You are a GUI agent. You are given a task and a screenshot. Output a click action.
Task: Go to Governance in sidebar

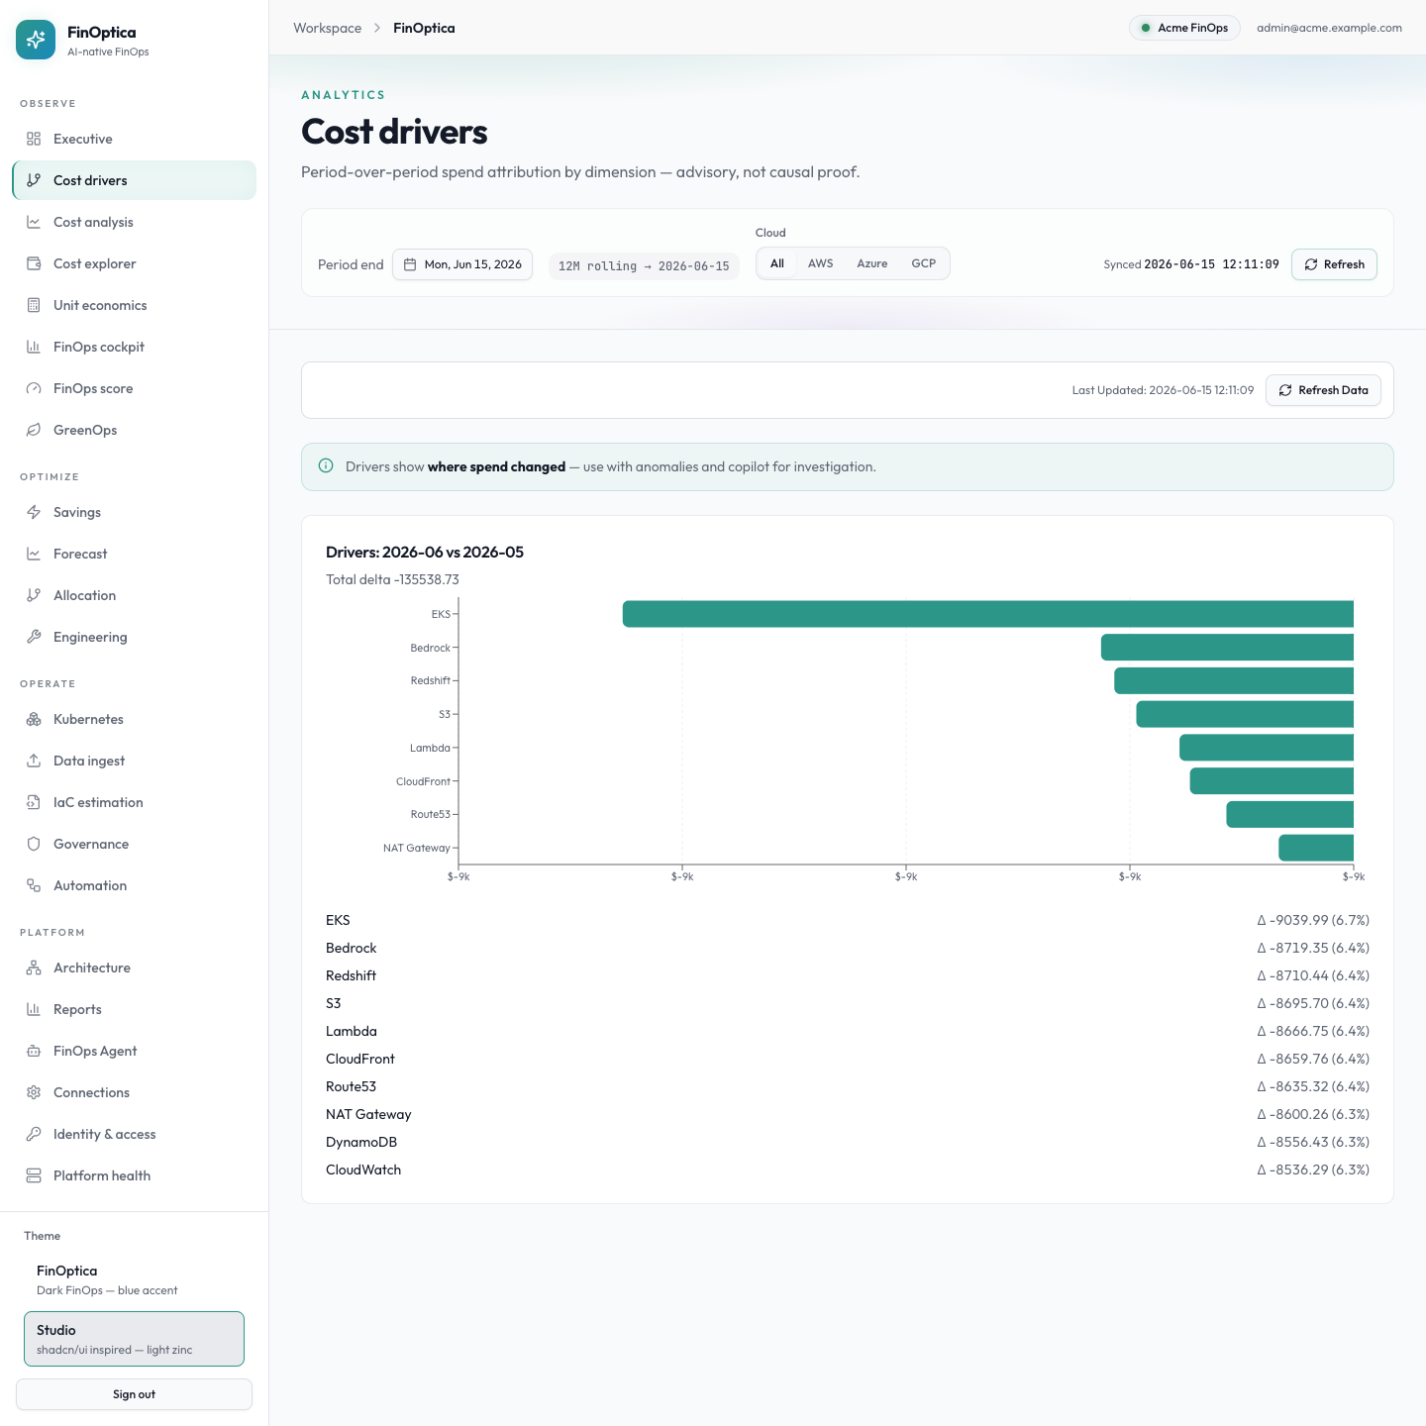(x=134, y=844)
